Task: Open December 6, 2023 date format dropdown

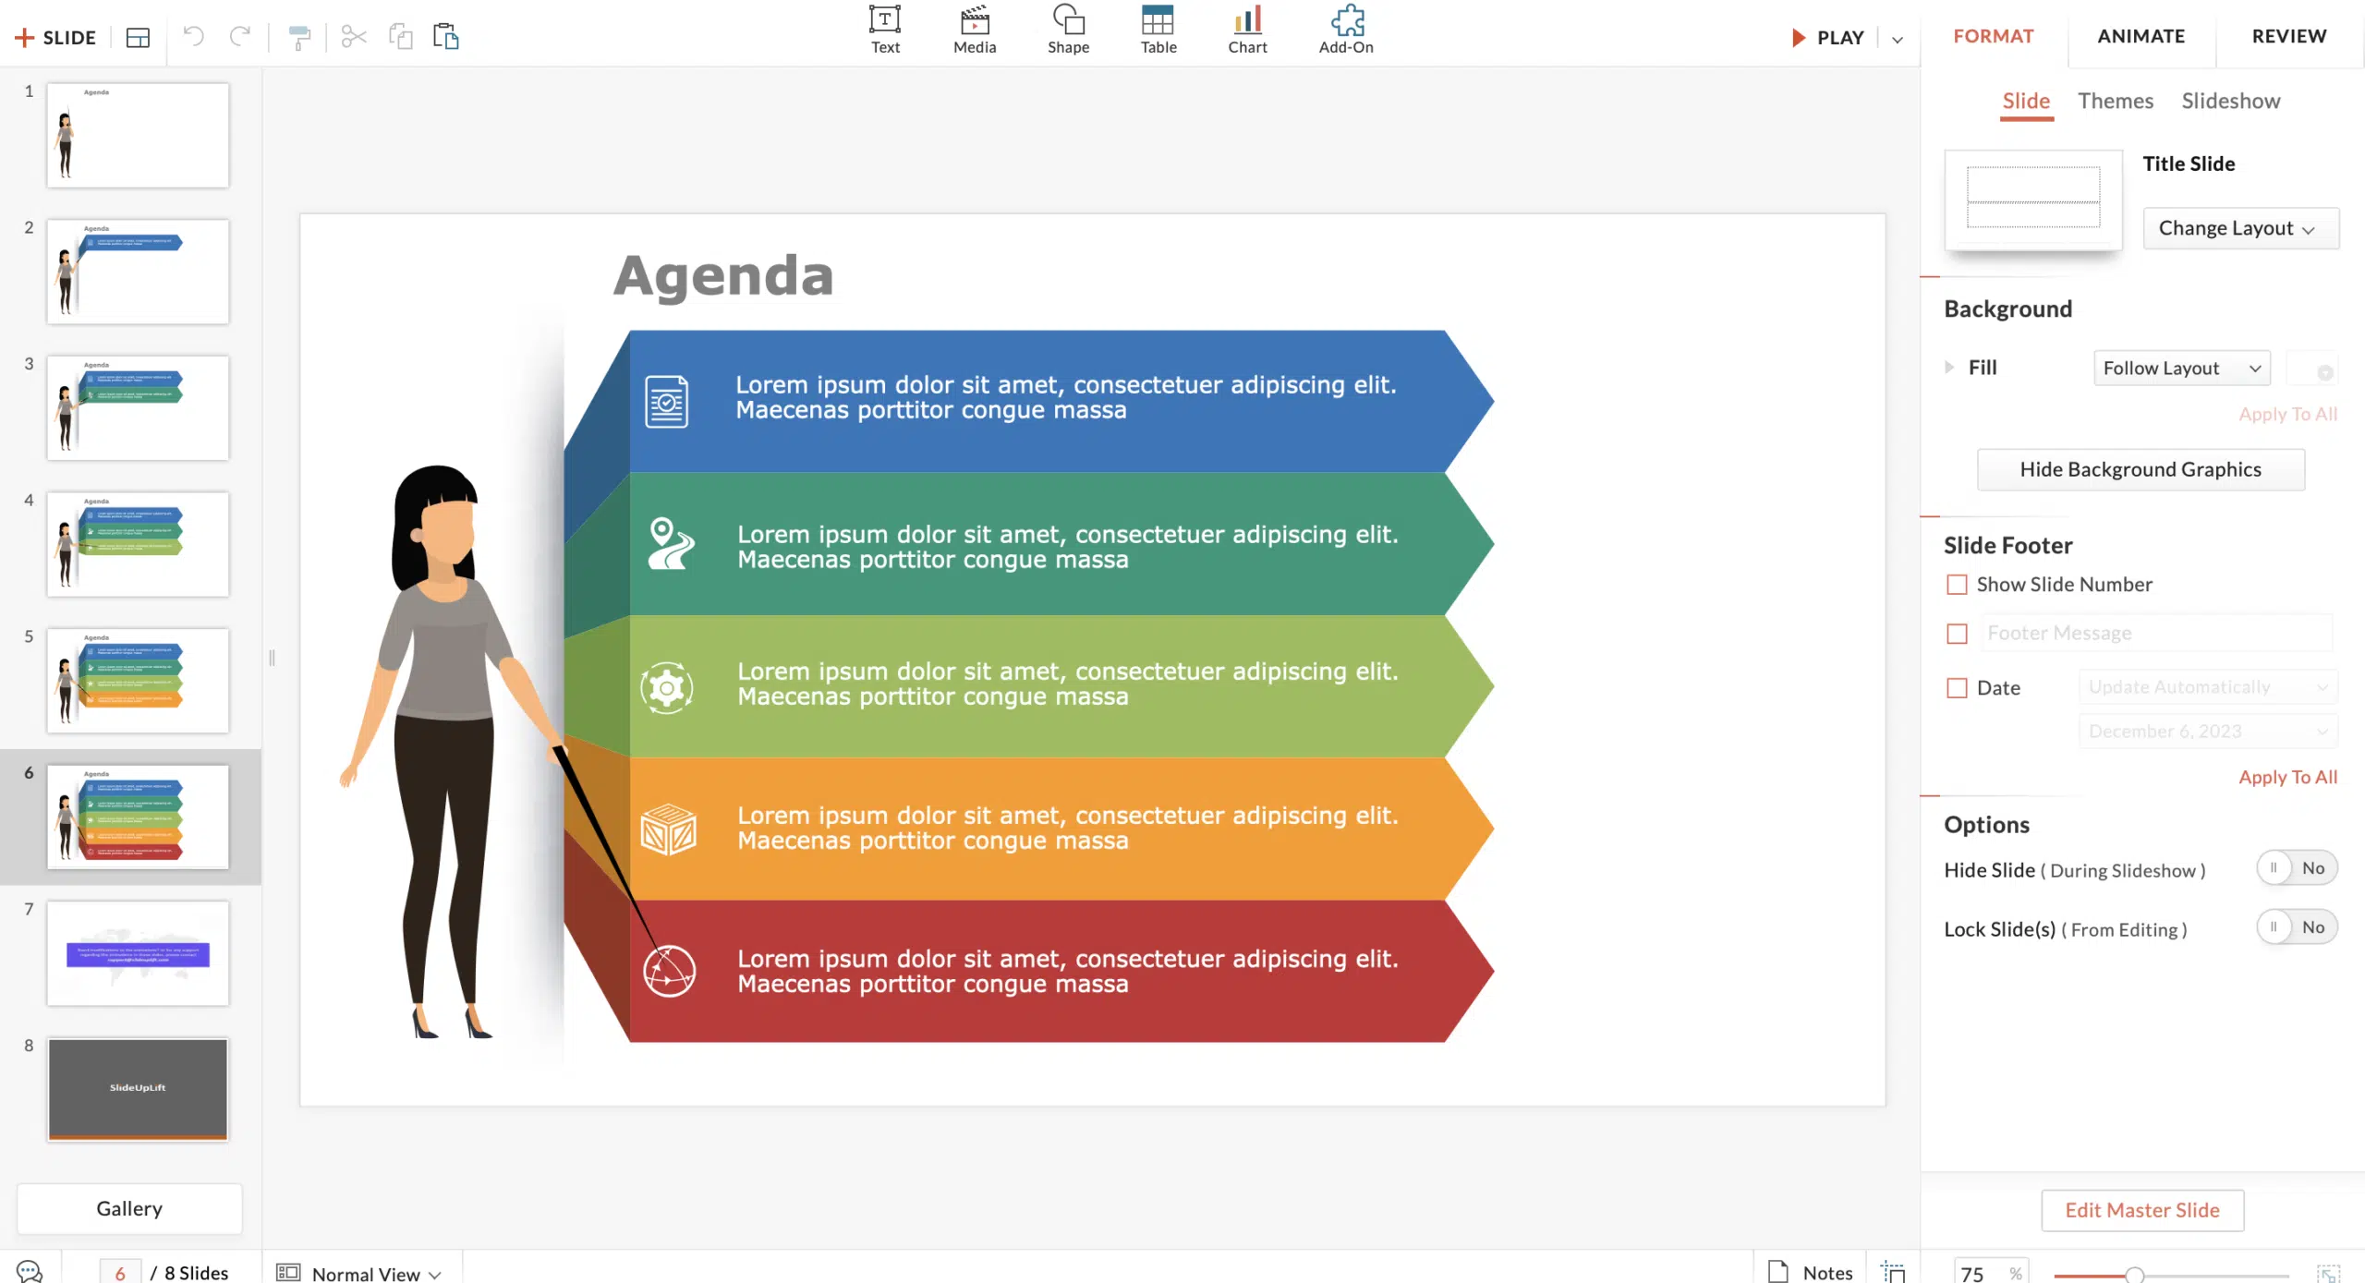Action: tap(2208, 732)
